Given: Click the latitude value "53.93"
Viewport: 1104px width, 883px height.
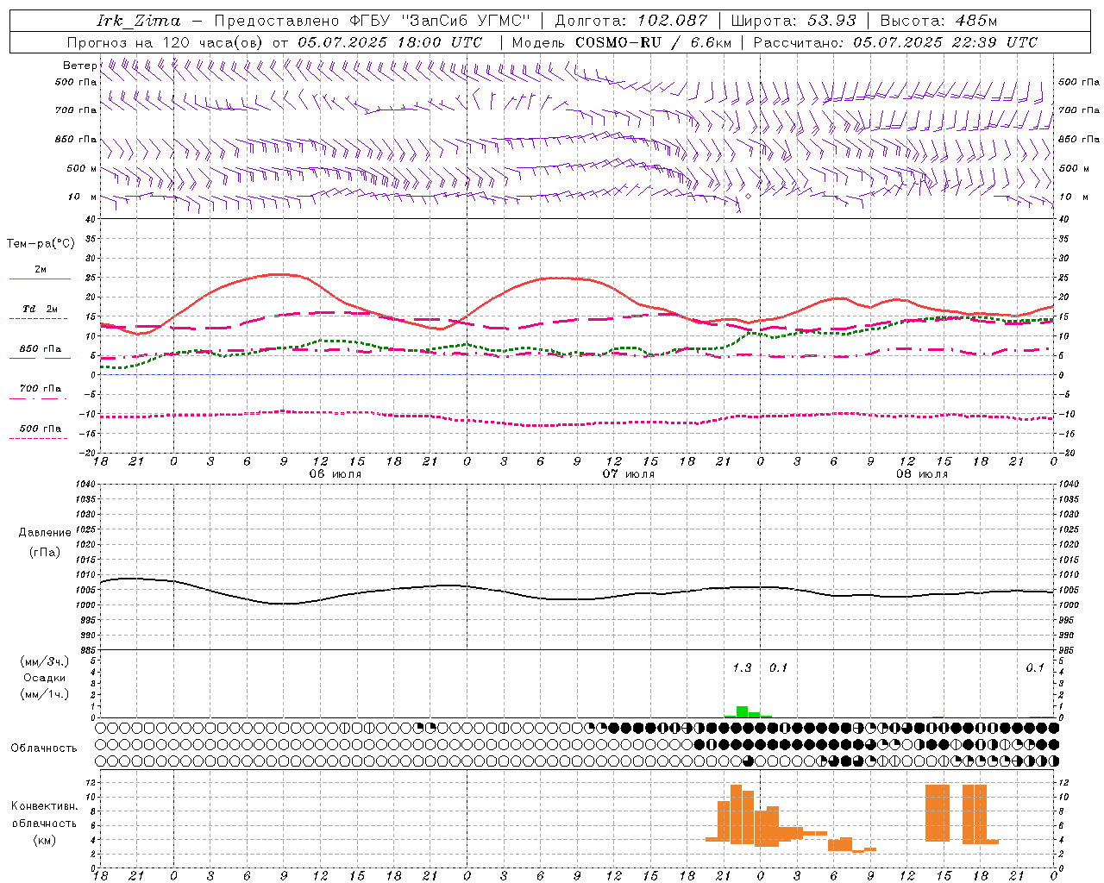Looking at the screenshot, I should 831,21.
